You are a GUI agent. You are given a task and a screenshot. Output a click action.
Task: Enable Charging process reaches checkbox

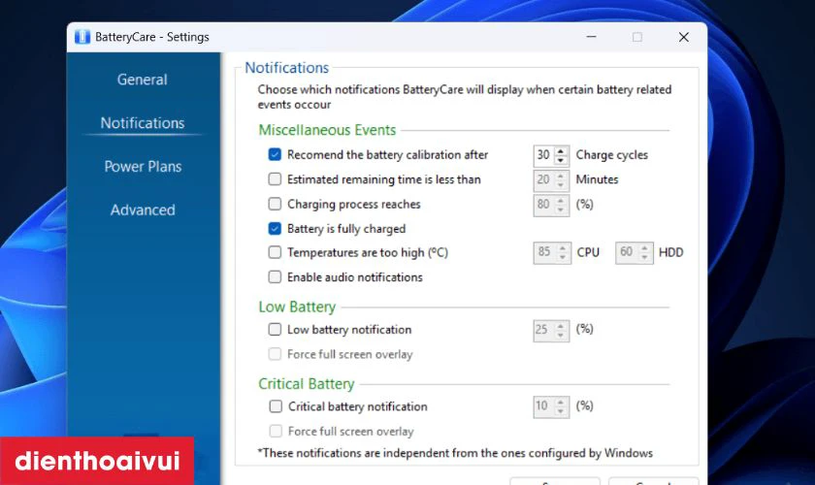(275, 205)
